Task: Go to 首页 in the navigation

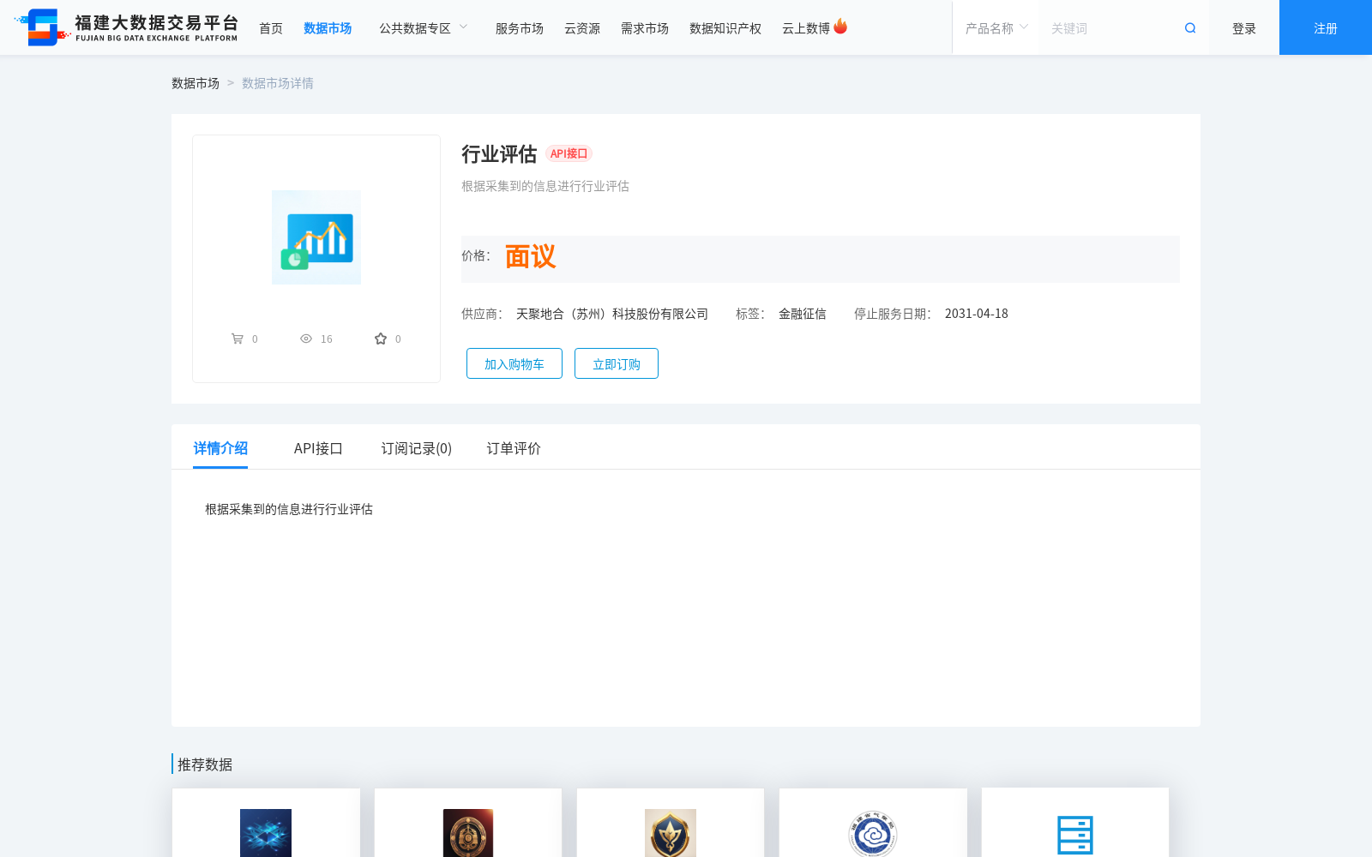Action: (271, 28)
